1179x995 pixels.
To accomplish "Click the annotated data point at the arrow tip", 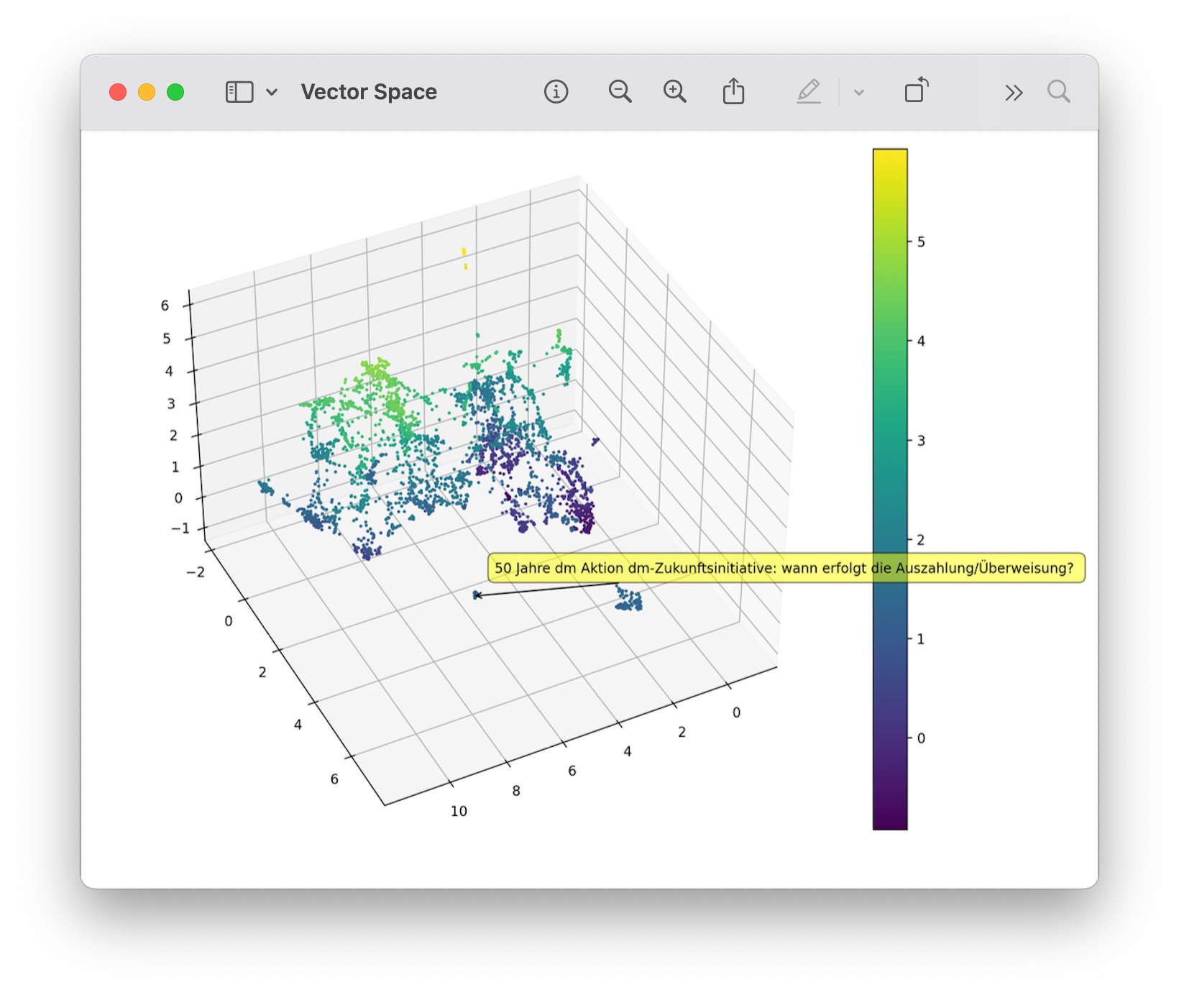I will tap(476, 595).
